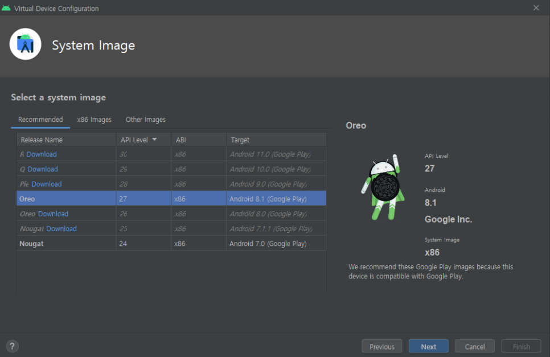The image size is (550, 357).
Task: Click Android 7.0 (Google Play) target cell
Action: point(276,243)
